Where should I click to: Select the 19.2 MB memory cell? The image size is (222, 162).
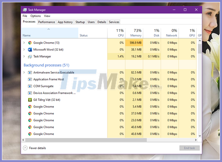tap(134, 56)
